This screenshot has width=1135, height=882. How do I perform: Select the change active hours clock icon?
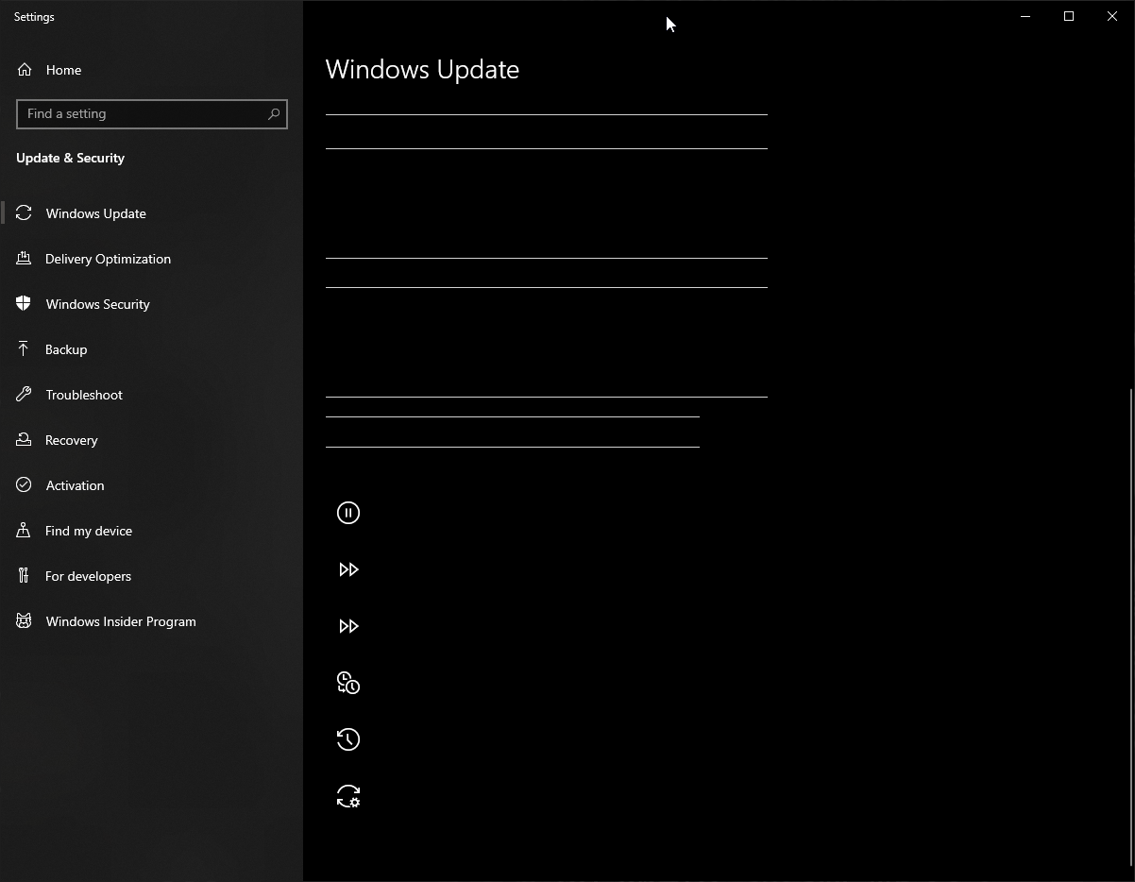point(348,683)
